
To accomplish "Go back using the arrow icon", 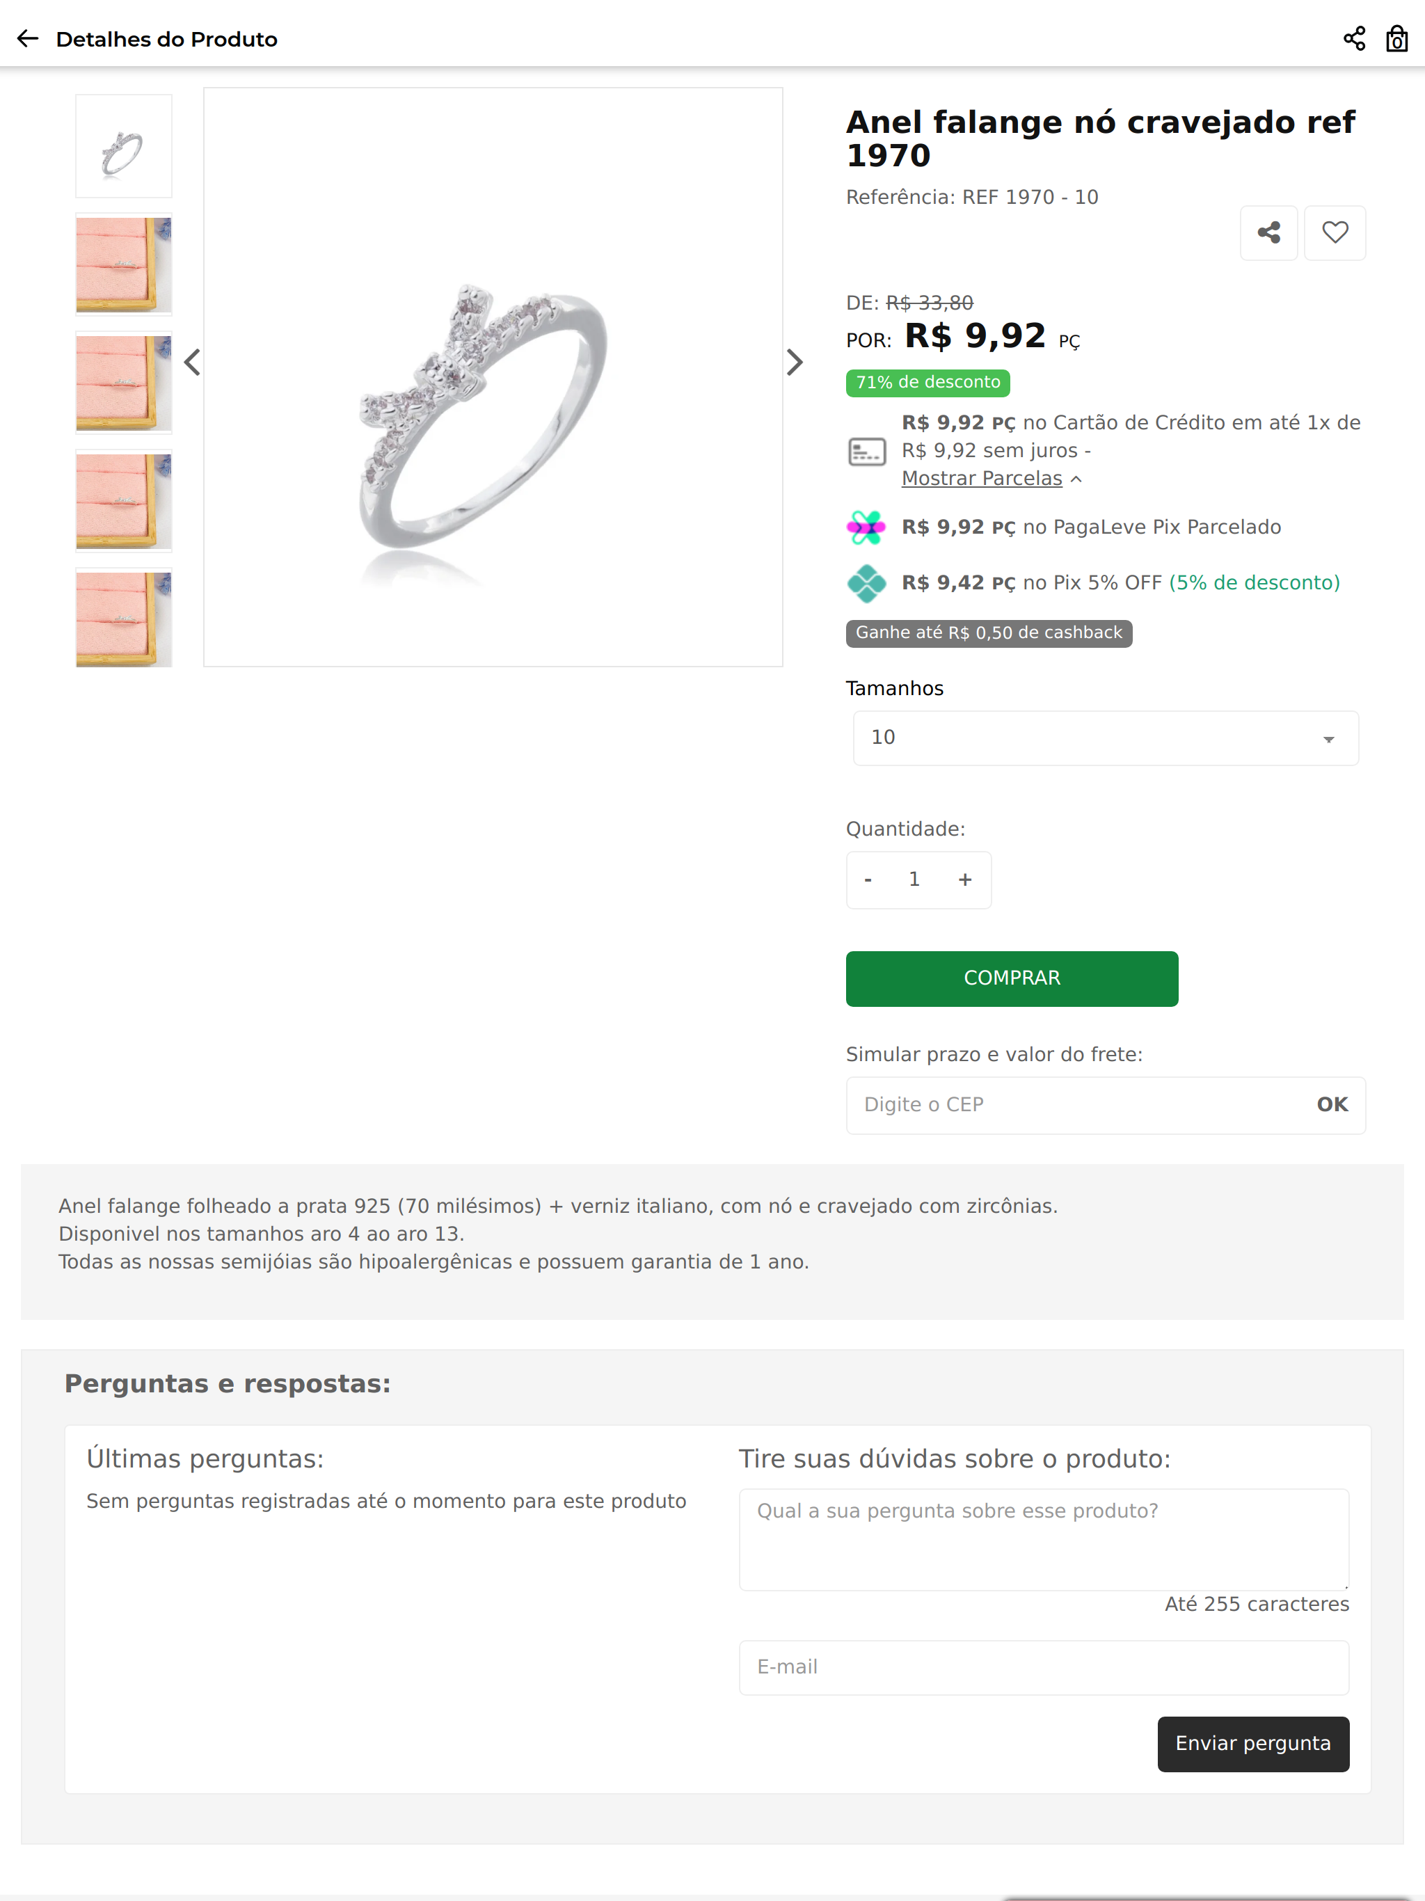I will pos(29,39).
